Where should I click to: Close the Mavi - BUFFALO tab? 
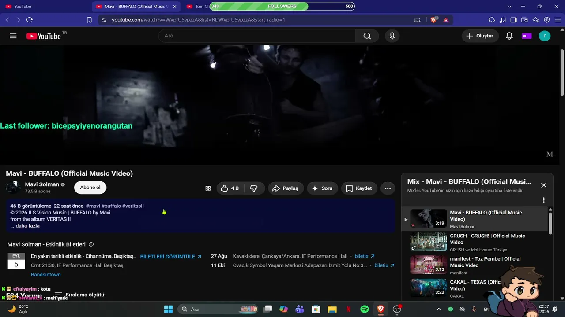175,7
